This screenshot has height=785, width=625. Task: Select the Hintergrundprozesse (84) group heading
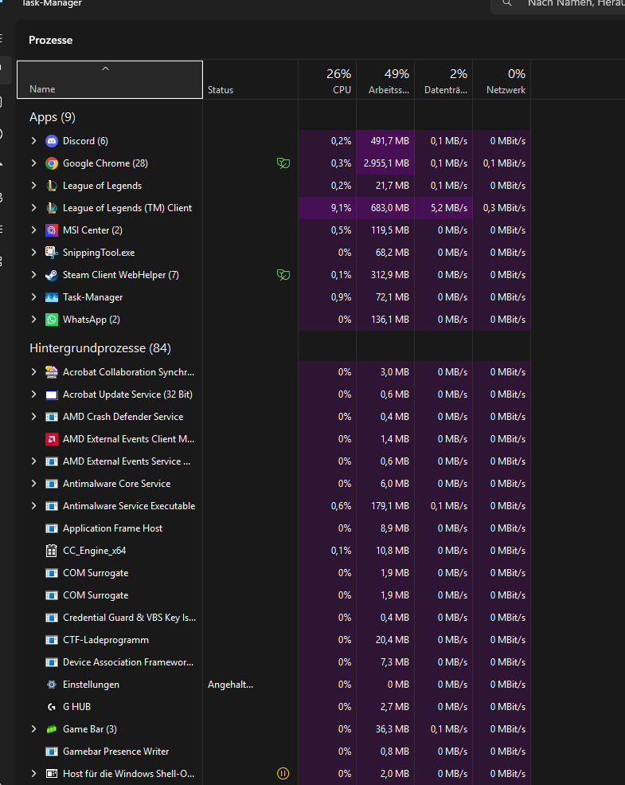[100, 348]
